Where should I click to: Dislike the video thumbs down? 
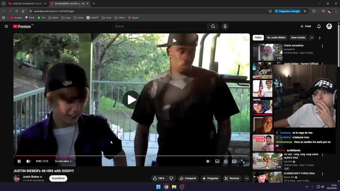tap(171, 178)
